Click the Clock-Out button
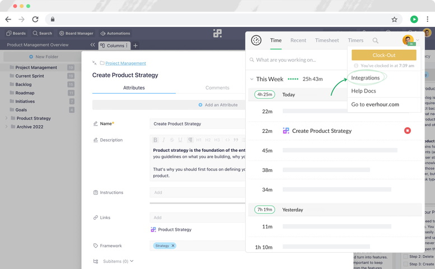 pos(383,55)
